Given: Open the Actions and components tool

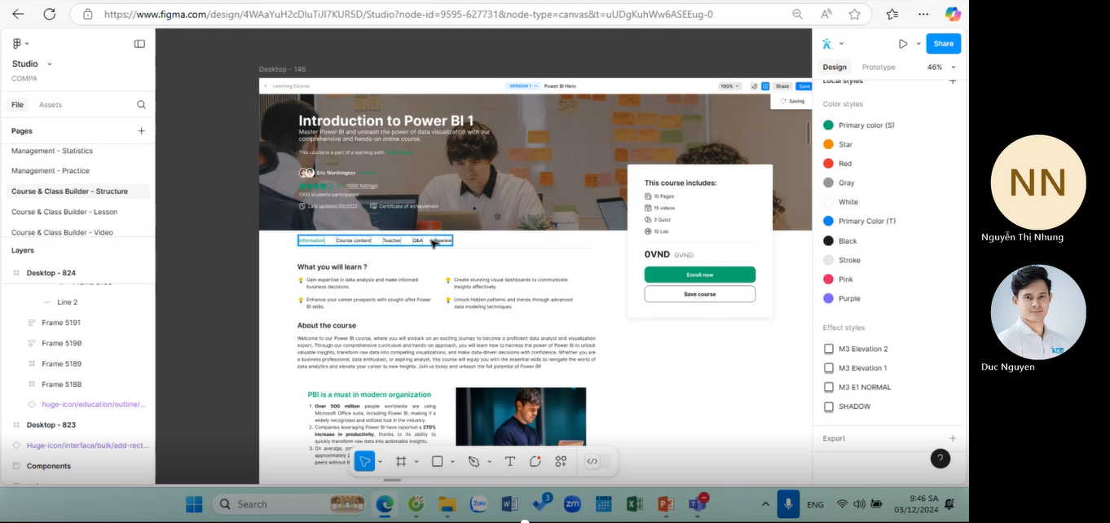Looking at the screenshot, I should (x=561, y=461).
